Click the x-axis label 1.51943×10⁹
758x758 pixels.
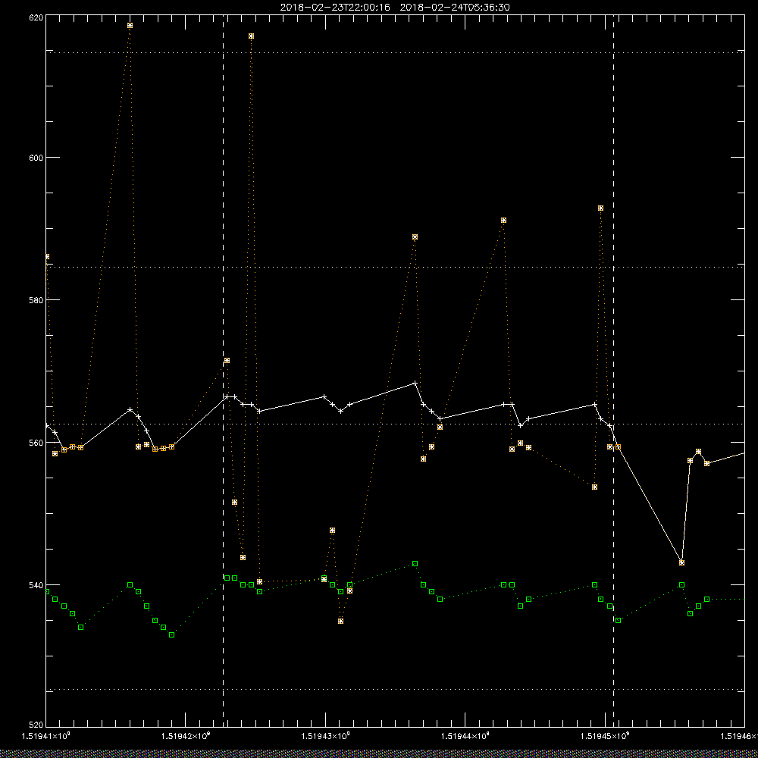pyautogui.click(x=325, y=736)
